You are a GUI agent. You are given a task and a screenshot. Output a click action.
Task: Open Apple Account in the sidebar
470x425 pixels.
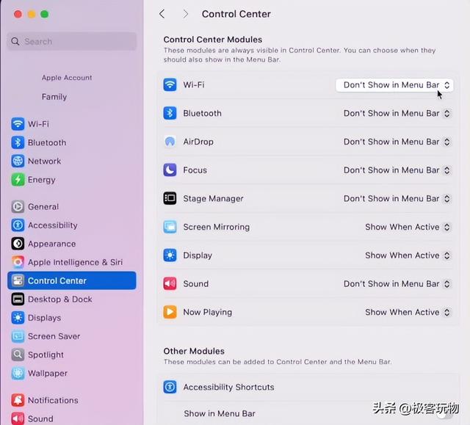coord(67,78)
